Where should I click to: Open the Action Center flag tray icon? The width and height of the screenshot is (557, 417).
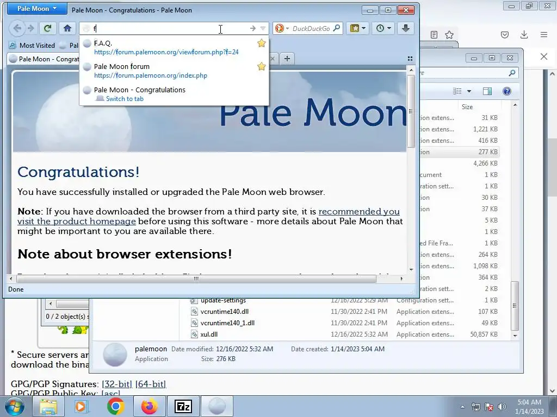coord(489,407)
